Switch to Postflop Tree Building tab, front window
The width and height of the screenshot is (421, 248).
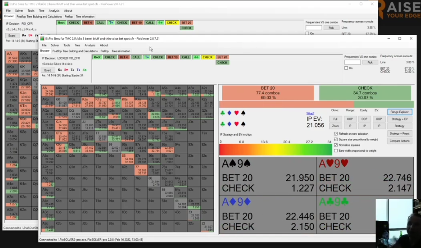[x=75, y=51]
